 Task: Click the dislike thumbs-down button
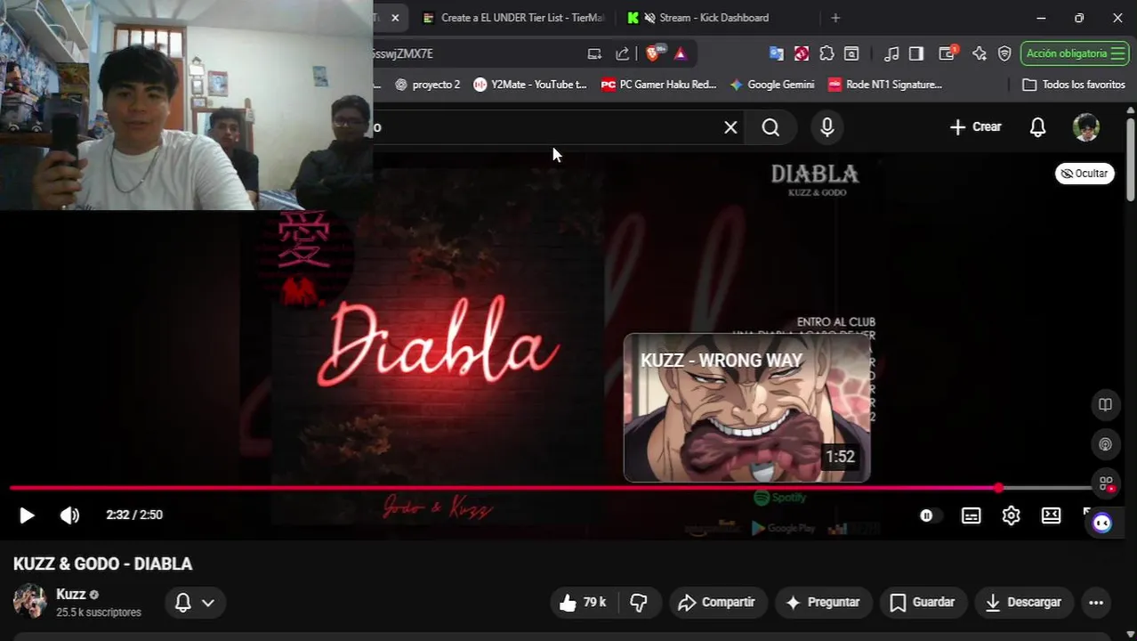[x=639, y=603]
